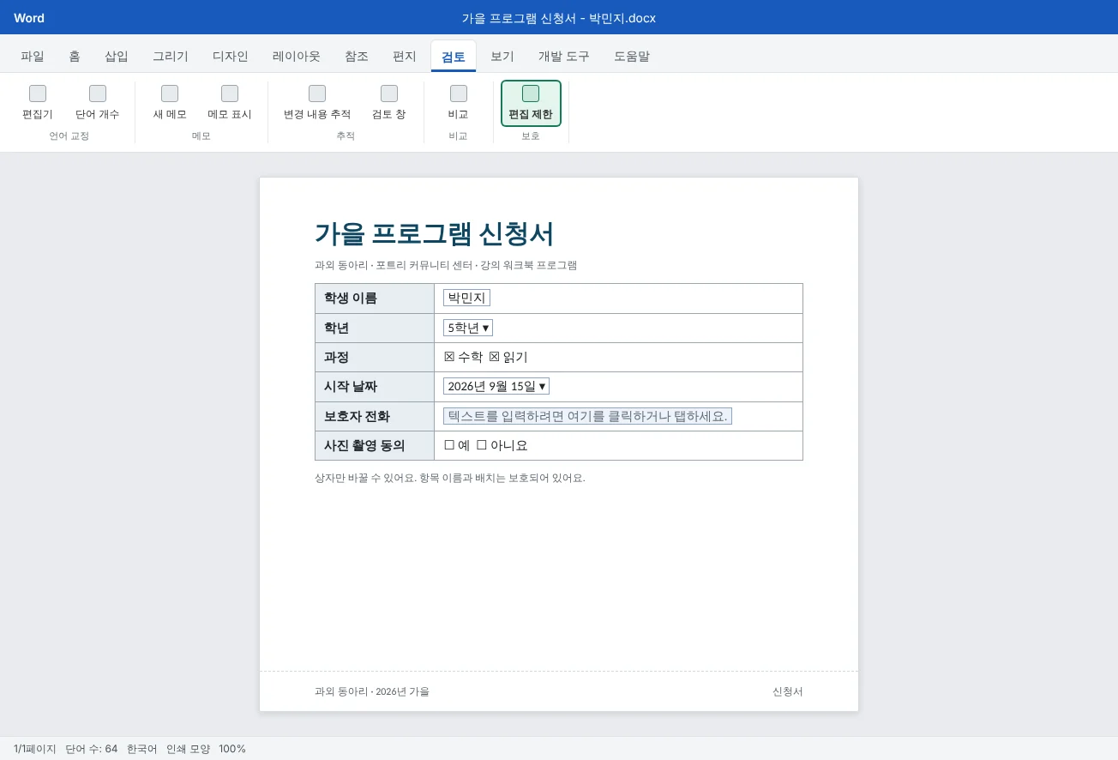The height and width of the screenshot is (760, 1118).
Task: Open the 편집기 (Editor) proofing tool
Action: coord(38,103)
